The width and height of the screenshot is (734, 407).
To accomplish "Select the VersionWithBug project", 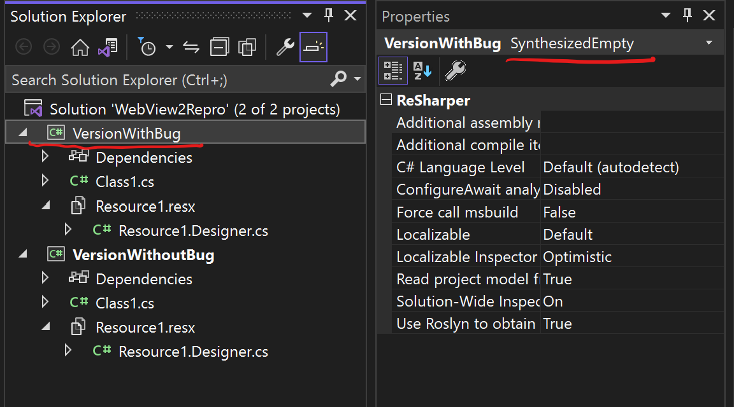I will coord(126,134).
